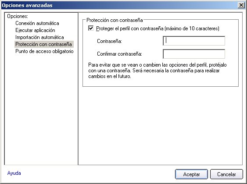Click the Contraseña: text label
This screenshot has height=184, width=247.
tap(110, 41)
